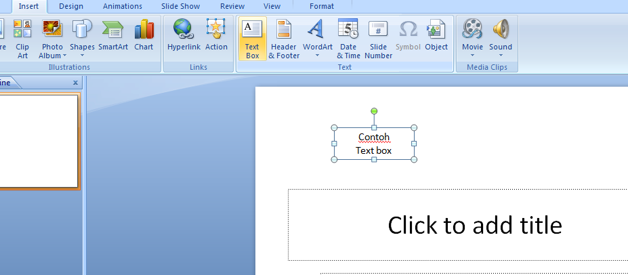The height and width of the screenshot is (275, 628).
Task: Open the Action settings button
Action: [216, 36]
